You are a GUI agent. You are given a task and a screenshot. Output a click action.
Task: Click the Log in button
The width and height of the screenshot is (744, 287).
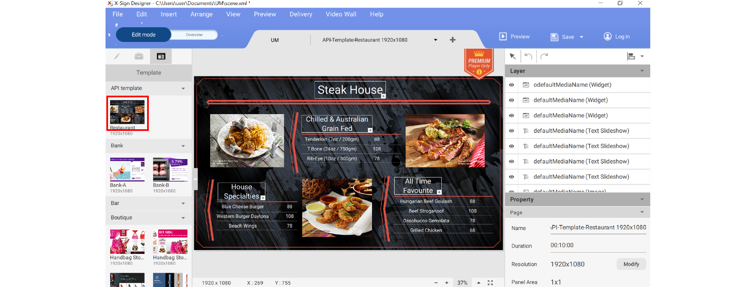click(617, 37)
